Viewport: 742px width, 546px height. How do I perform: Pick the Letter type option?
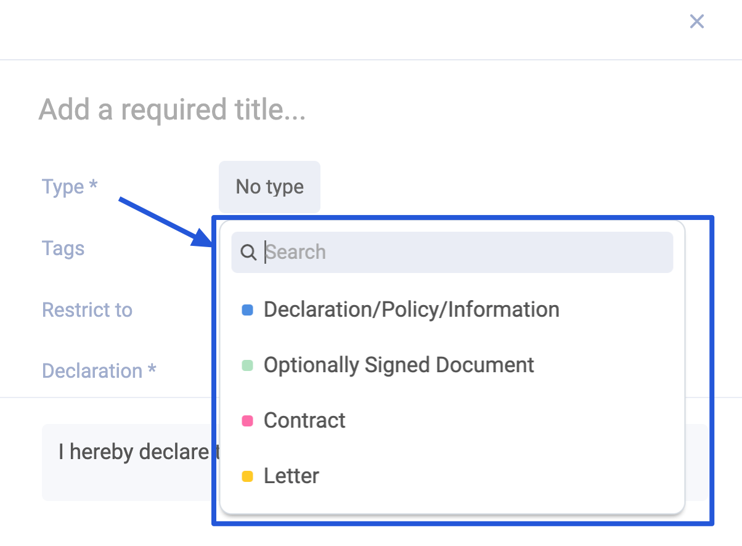coord(452,476)
